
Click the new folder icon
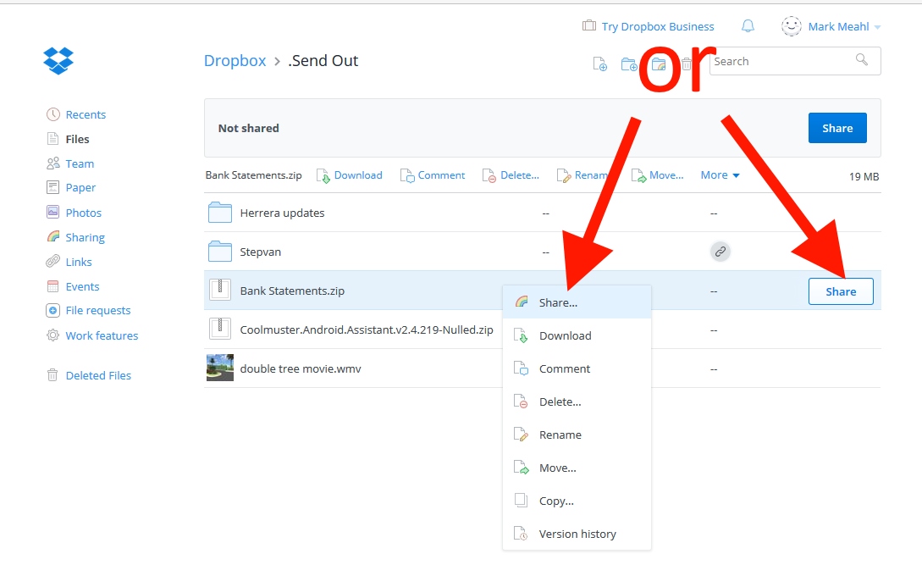629,64
